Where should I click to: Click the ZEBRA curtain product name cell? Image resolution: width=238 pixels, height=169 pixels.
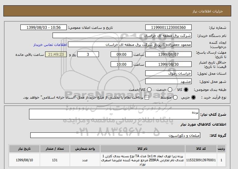tap(142, 160)
